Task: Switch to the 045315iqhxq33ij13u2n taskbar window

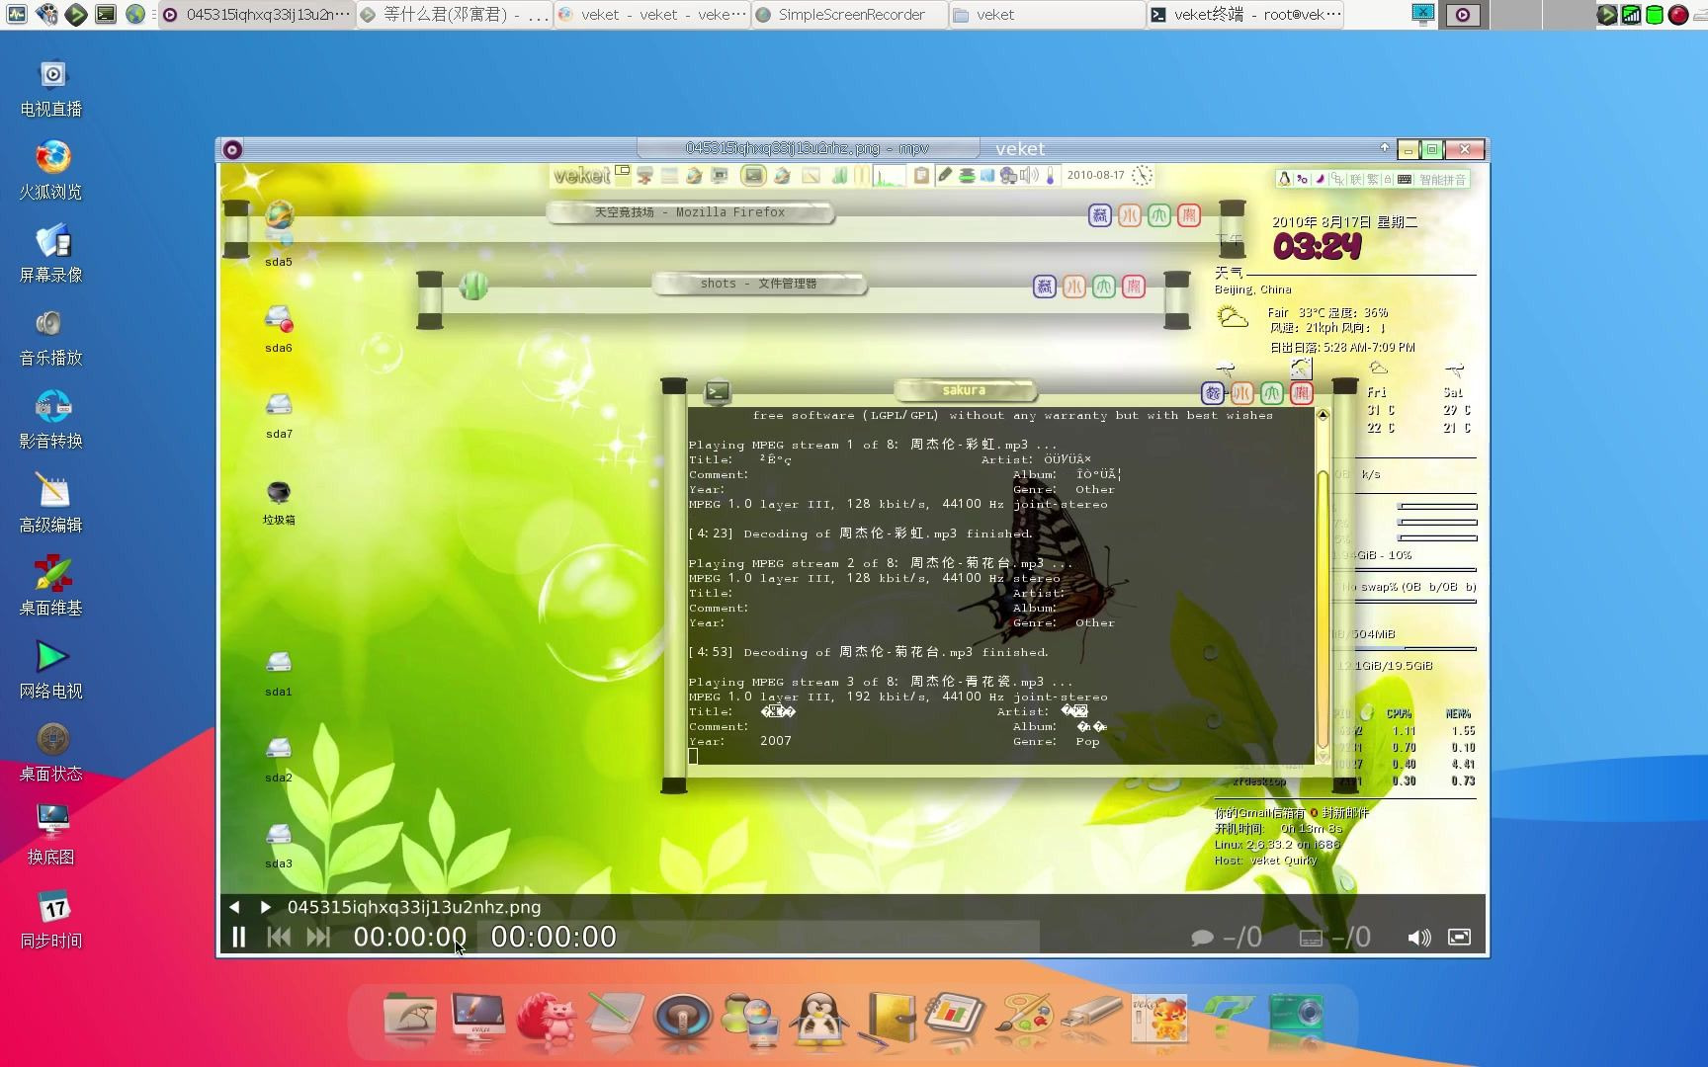Action: pos(256,15)
